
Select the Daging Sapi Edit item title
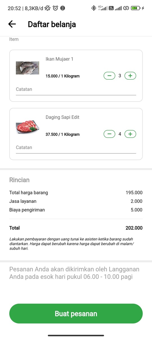pos(62,117)
